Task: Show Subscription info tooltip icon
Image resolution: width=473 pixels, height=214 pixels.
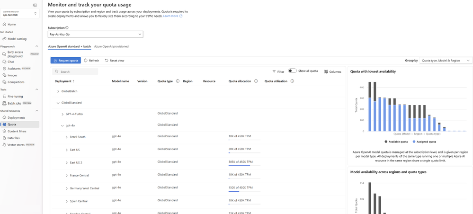Action: [x=67, y=28]
